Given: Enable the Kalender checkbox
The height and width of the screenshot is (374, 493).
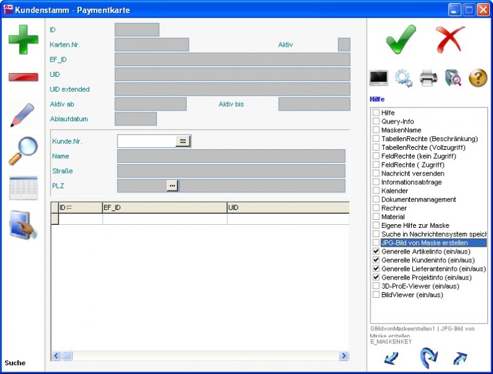Looking at the screenshot, I should [376, 191].
